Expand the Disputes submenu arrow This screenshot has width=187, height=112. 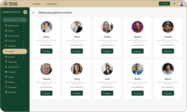(24, 46)
